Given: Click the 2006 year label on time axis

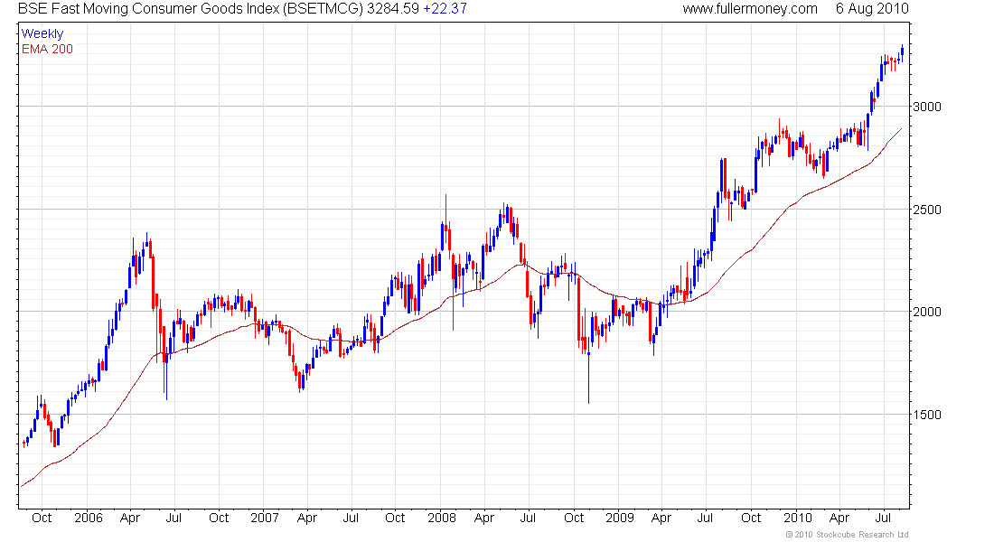Looking at the screenshot, I should [89, 518].
